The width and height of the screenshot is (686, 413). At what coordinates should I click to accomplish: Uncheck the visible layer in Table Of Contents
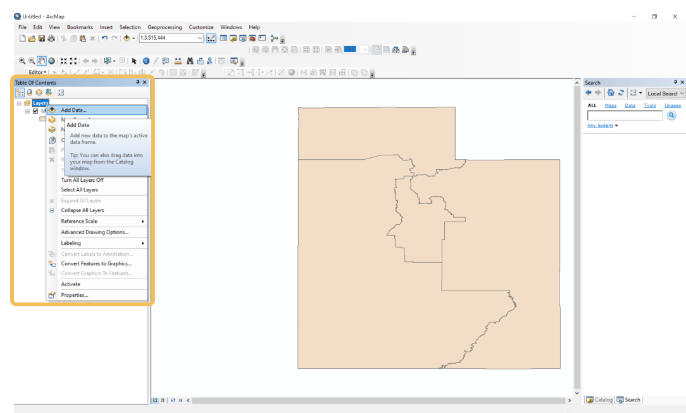(x=35, y=110)
